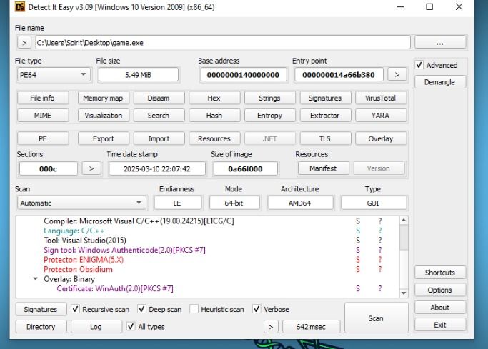Click the question mark beside Obsidium protector
Screen dimensions: 488x349
(x=380, y=270)
